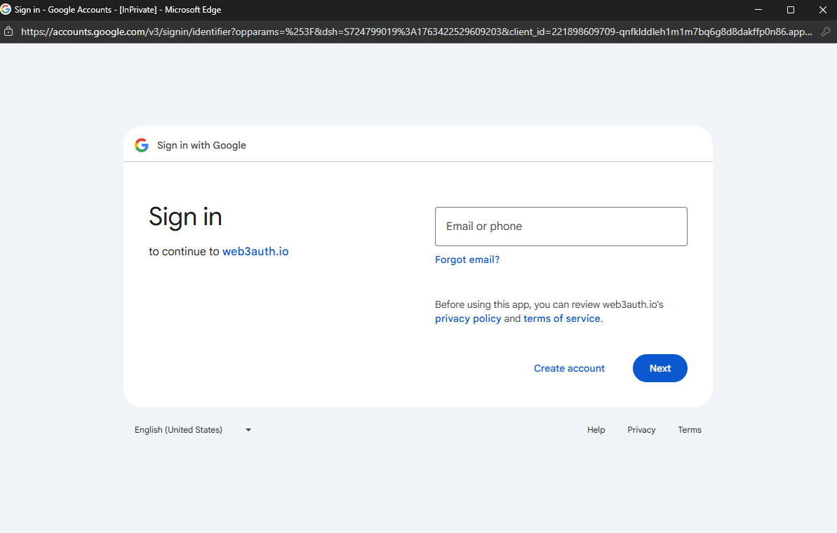
Task: Open the Help footer link
Action: click(596, 430)
